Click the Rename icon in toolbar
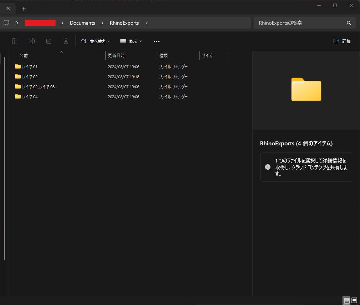Image resolution: width=360 pixels, height=305 pixels. point(32,41)
